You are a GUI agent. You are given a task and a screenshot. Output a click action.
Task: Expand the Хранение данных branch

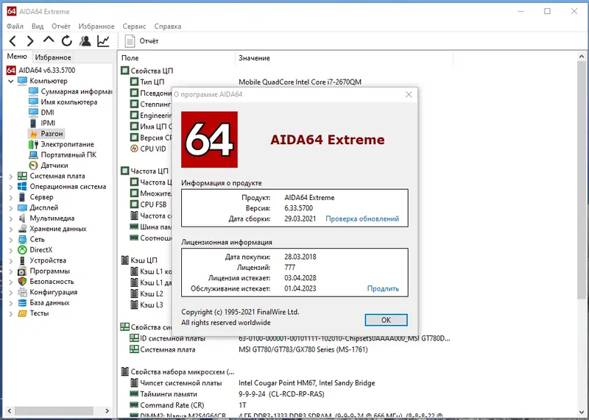(x=10, y=229)
